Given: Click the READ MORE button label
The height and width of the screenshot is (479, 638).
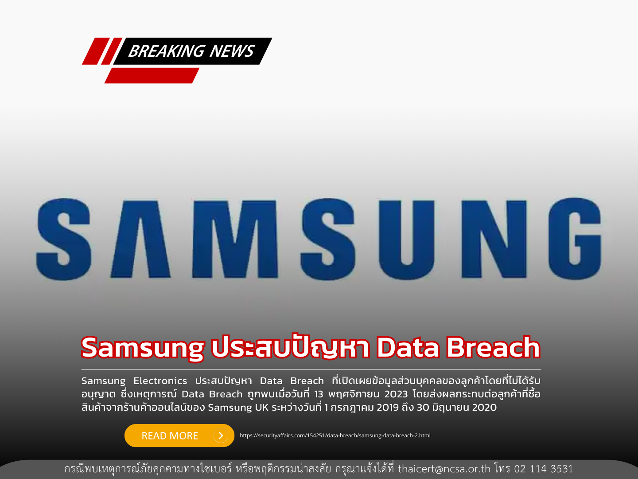Looking at the screenshot, I should pos(170,436).
